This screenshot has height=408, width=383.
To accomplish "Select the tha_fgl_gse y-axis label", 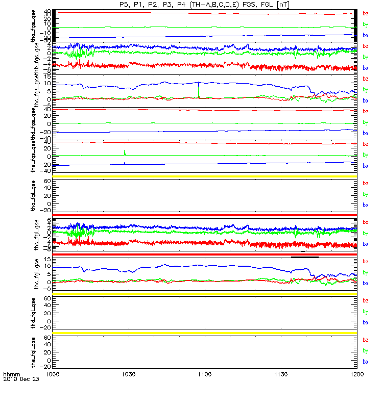I will coord(33,196).
